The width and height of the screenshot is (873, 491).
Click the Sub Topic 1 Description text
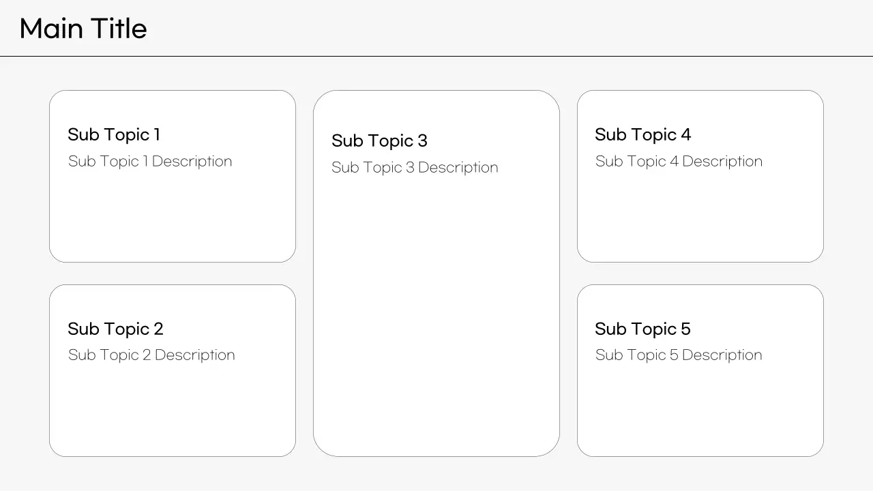click(x=150, y=162)
